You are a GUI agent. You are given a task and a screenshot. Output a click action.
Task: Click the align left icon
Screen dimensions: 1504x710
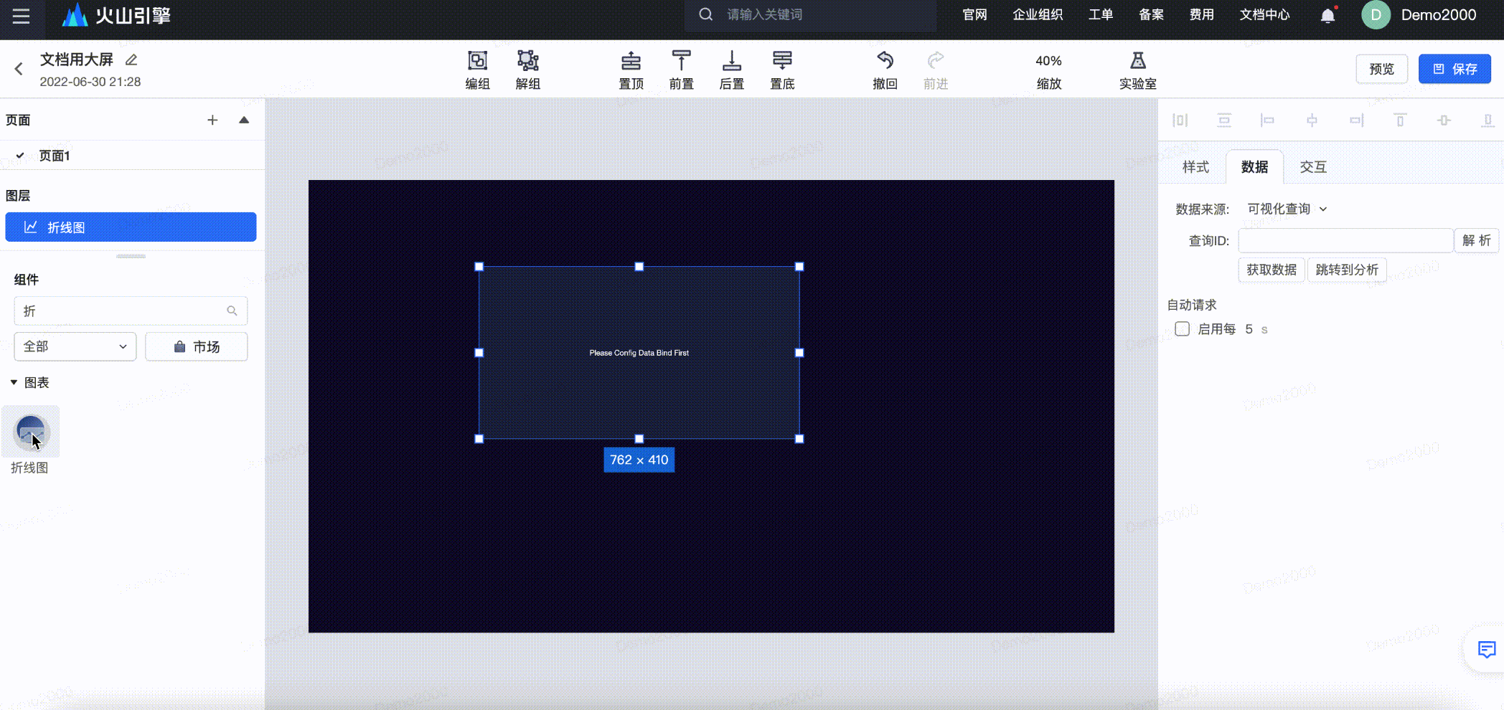point(1268,120)
